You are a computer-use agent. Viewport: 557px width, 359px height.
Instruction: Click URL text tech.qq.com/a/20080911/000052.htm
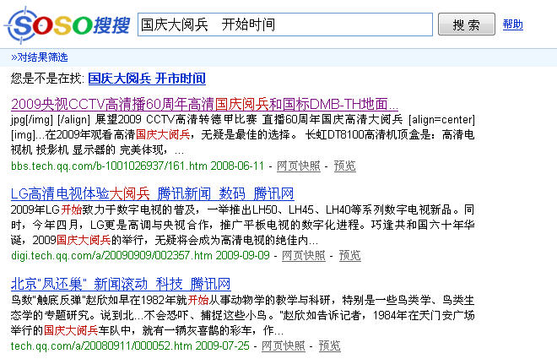(x=101, y=345)
